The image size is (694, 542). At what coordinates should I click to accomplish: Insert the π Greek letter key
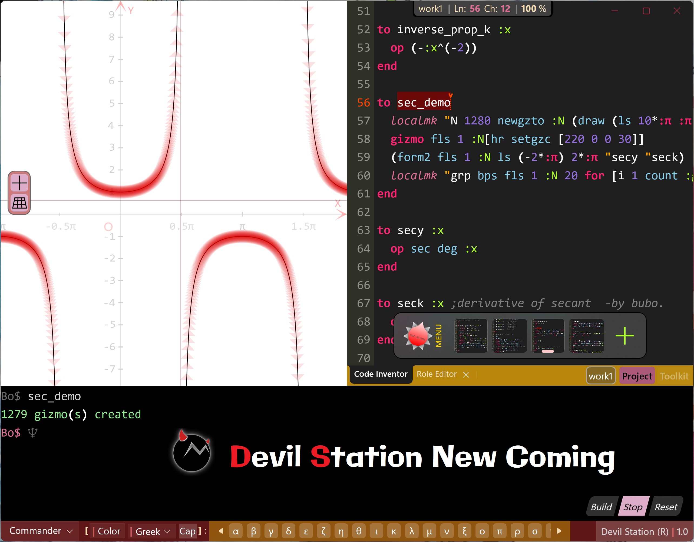tap(500, 531)
